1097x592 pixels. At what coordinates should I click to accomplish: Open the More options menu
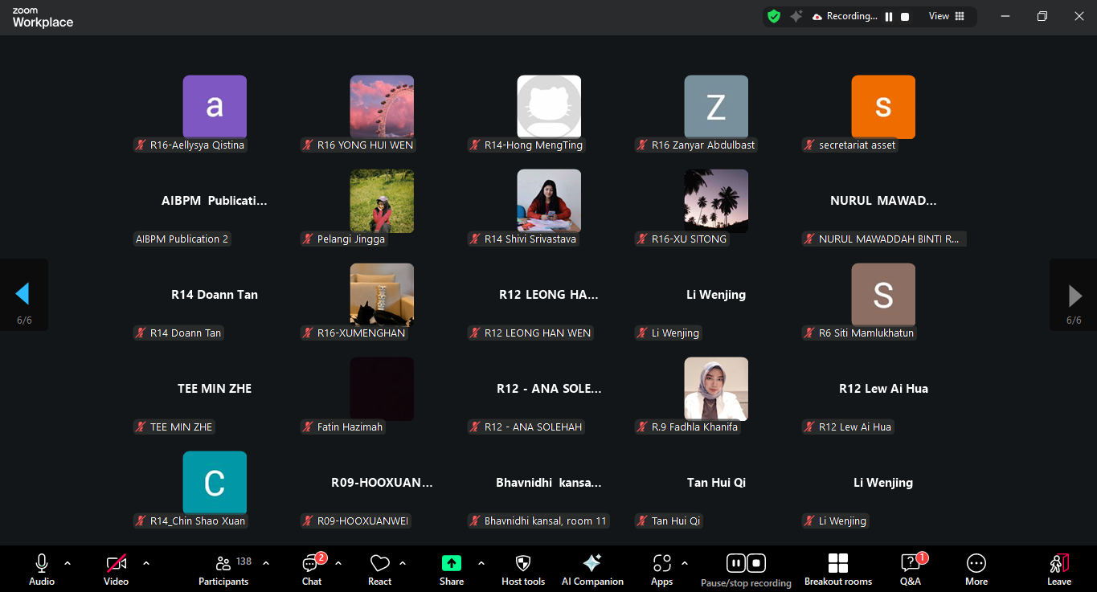point(976,570)
